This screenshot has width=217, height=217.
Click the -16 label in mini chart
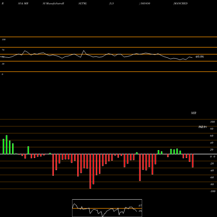(x=140, y=211)
